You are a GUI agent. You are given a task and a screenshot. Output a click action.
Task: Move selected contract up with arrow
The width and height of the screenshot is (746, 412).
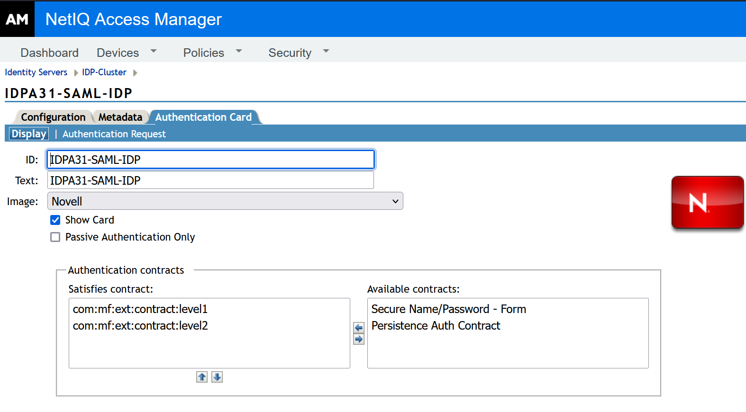pyautogui.click(x=202, y=377)
